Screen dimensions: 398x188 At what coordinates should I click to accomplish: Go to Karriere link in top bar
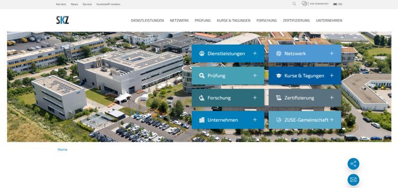[x=61, y=4]
